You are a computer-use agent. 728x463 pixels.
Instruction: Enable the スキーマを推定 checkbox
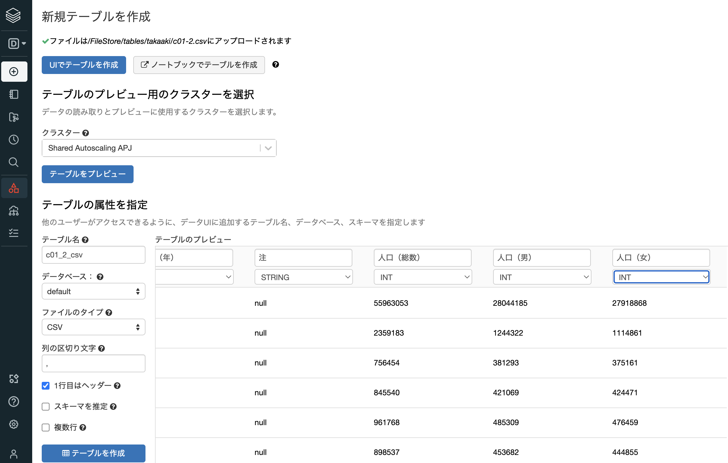[x=46, y=406]
